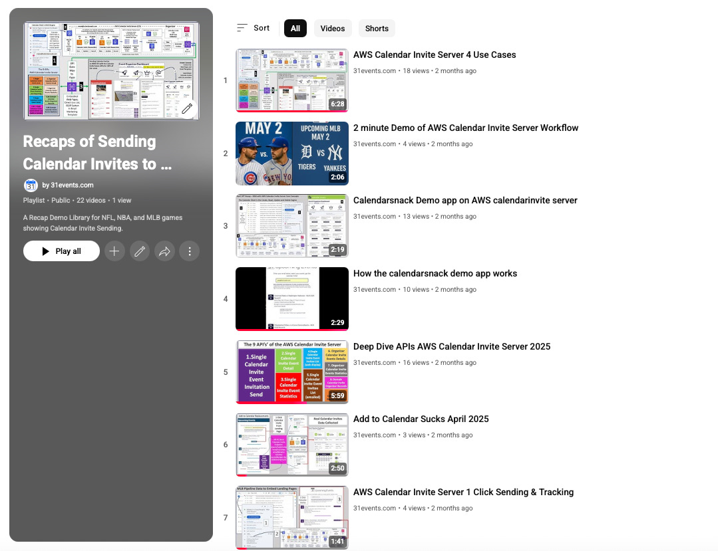Click 31events.com channel under Add to Calendar Sucks video
The width and height of the screenshot is (718, 551).
375,435
